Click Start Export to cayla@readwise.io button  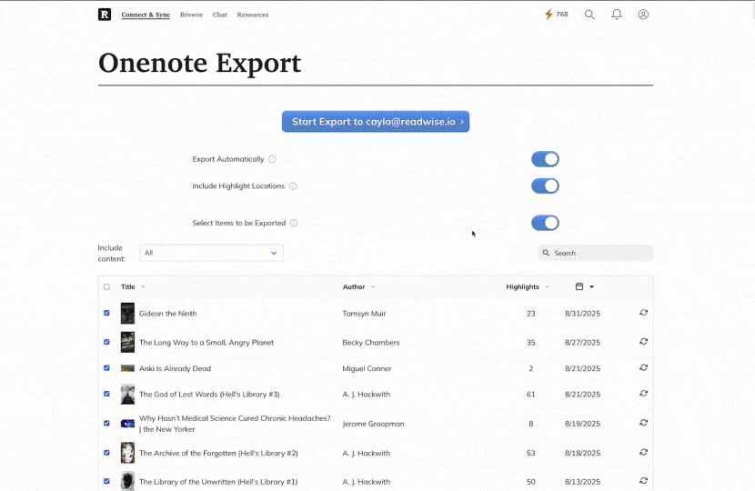point(376,121)
